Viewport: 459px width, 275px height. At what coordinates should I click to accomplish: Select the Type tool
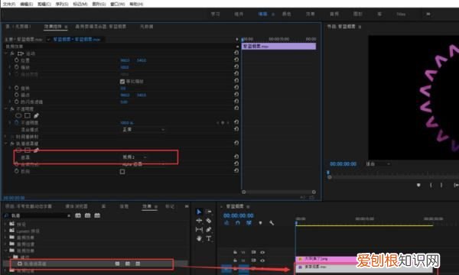click(208, 238)
